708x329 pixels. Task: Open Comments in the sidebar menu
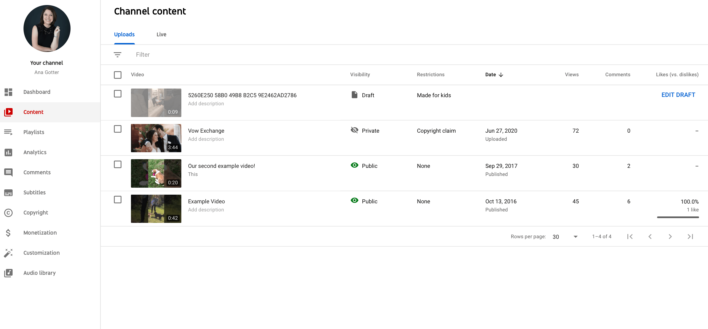pos(37,172)
